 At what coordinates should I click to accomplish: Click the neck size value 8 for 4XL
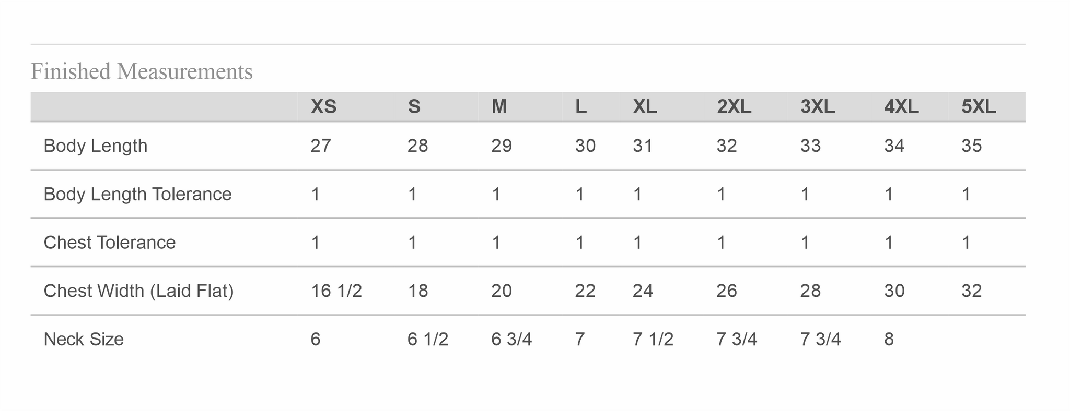tap(889, 340)
